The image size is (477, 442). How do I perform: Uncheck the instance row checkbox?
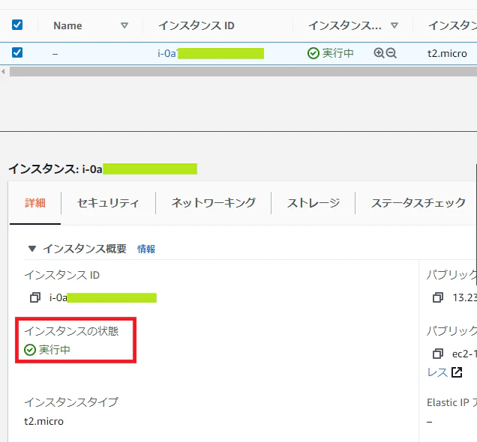coord(17,52)
